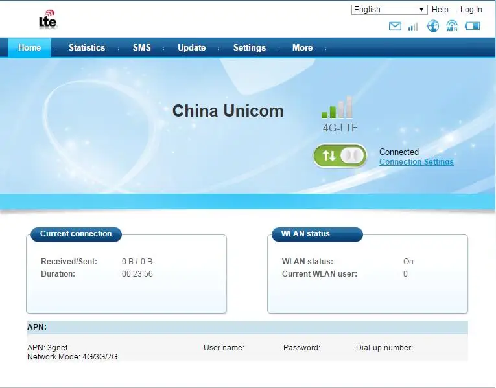Screen dimensions: 496x388
Task: Click the globe internet status icon
Action: pos(432,26)
